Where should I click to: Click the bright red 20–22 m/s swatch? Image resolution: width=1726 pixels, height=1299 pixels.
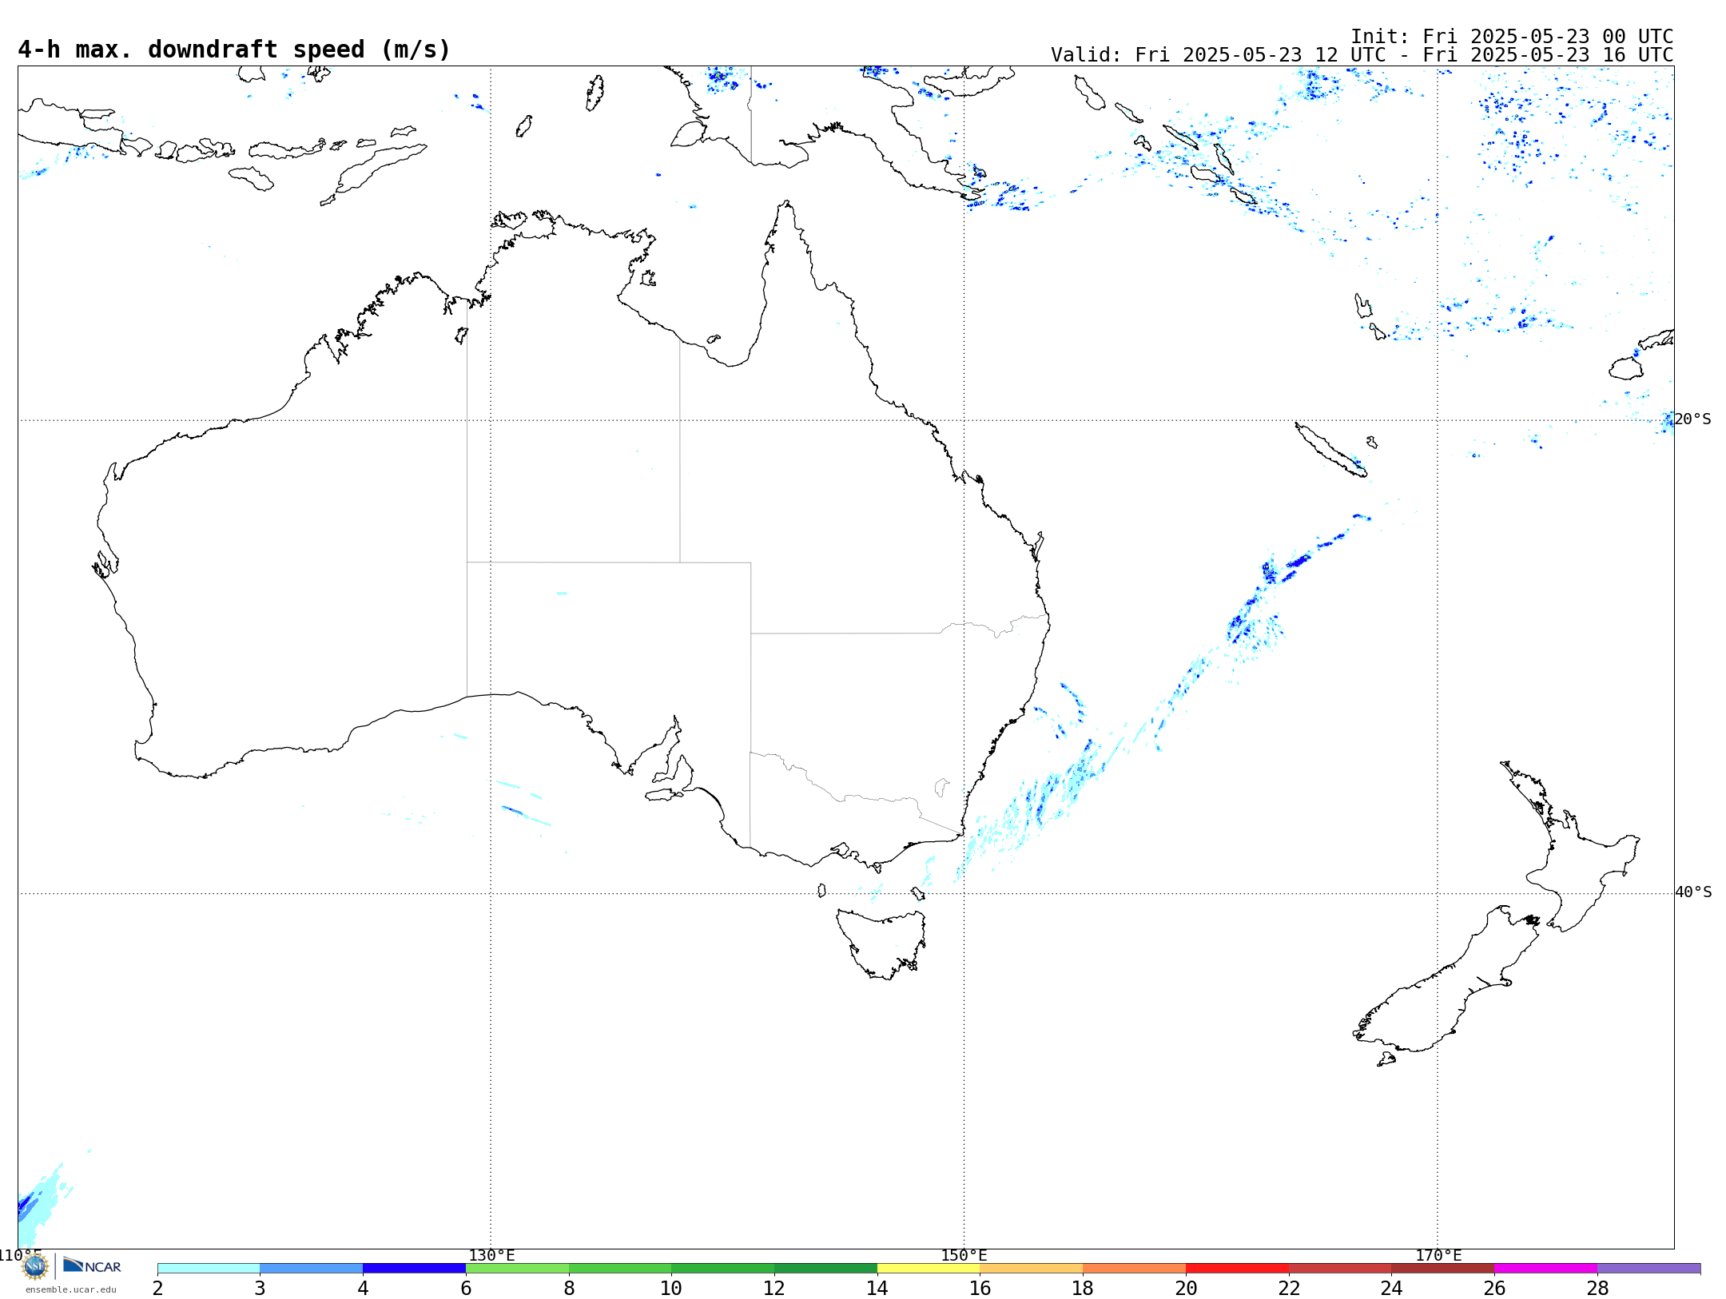click(1237, 1269)
